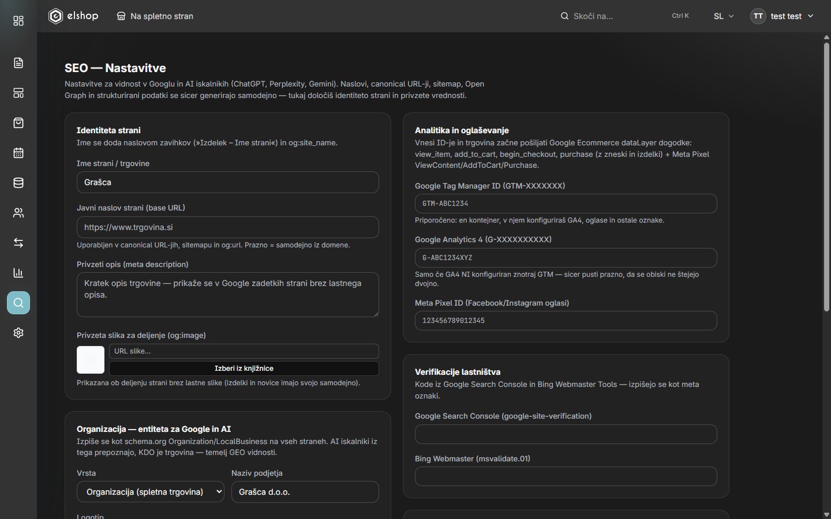The height and width of the screenshot is (519, 831).
Task: Open the users icon in sidebar
Action: 18,213
